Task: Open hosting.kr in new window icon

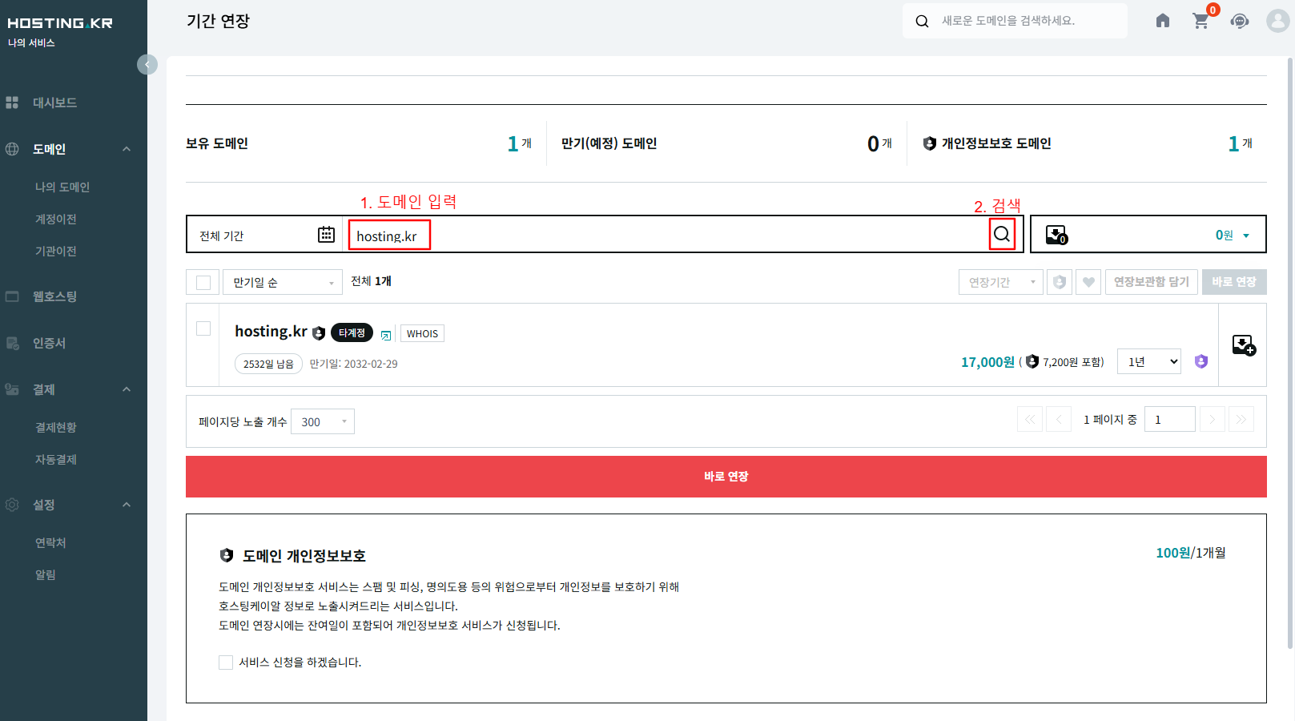Action: click(x=386, y=335)
